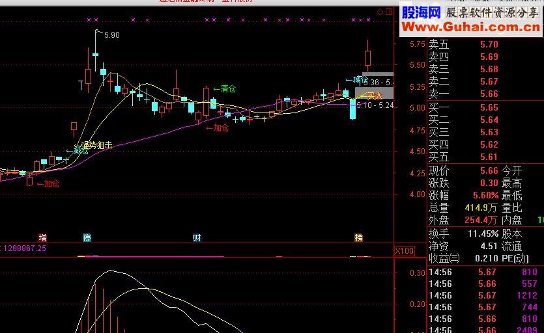Click the large cyan candlestick near 5.00
This screenshot has height=333, width=544.
click(353, 109)
